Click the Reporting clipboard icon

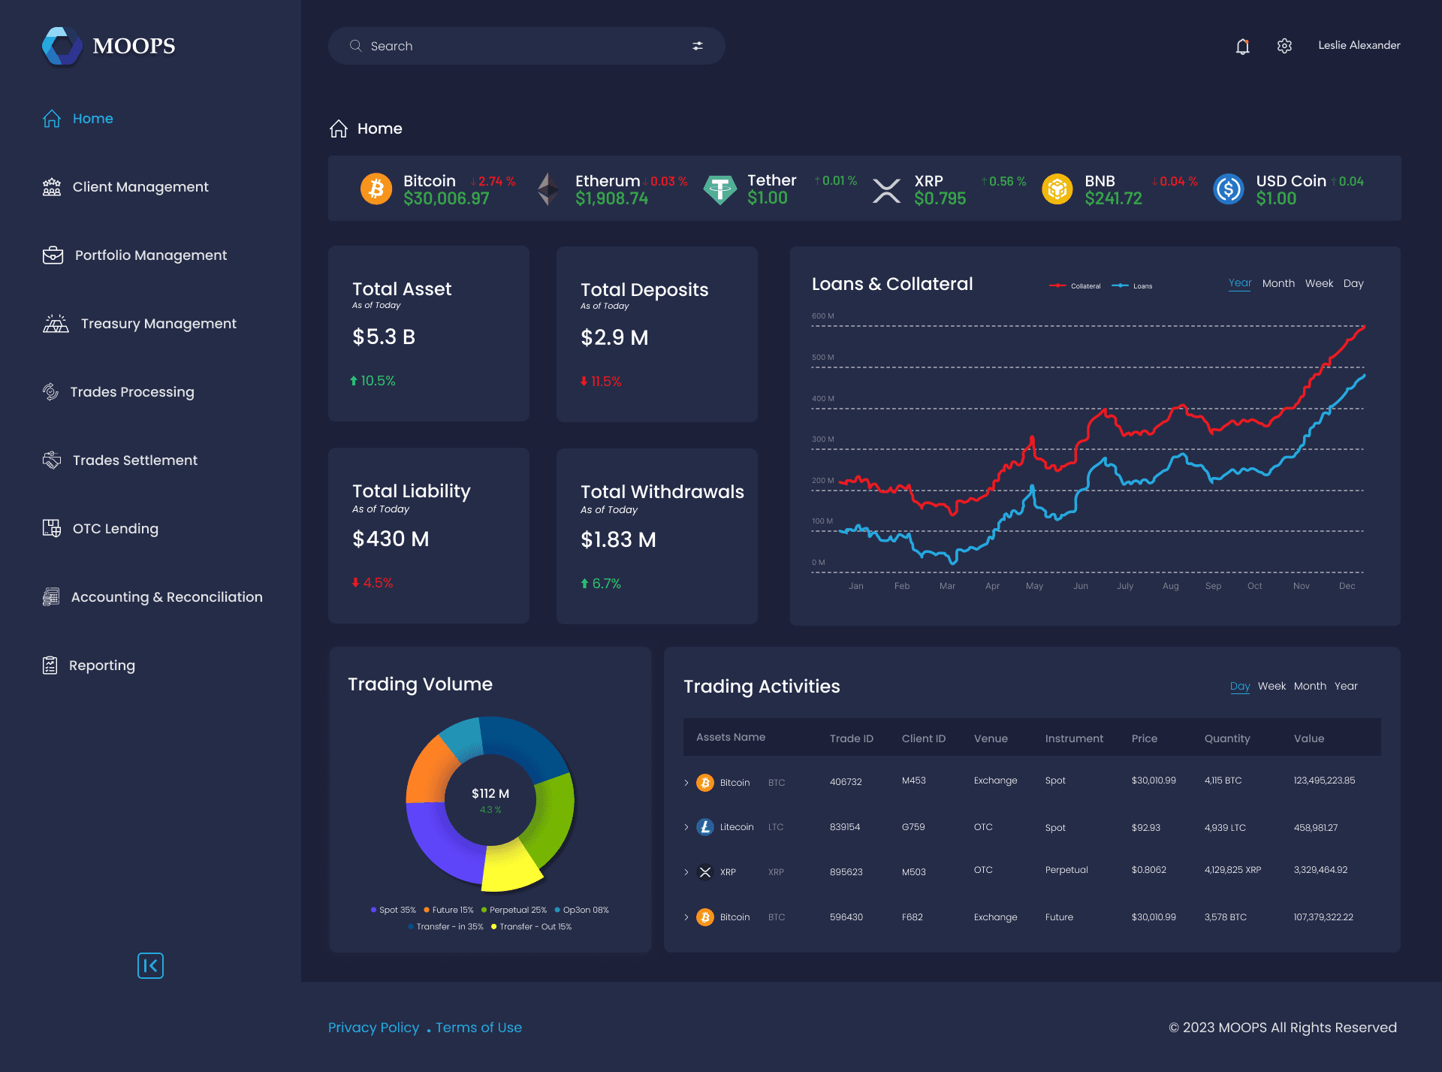click(x=50, y=666)
